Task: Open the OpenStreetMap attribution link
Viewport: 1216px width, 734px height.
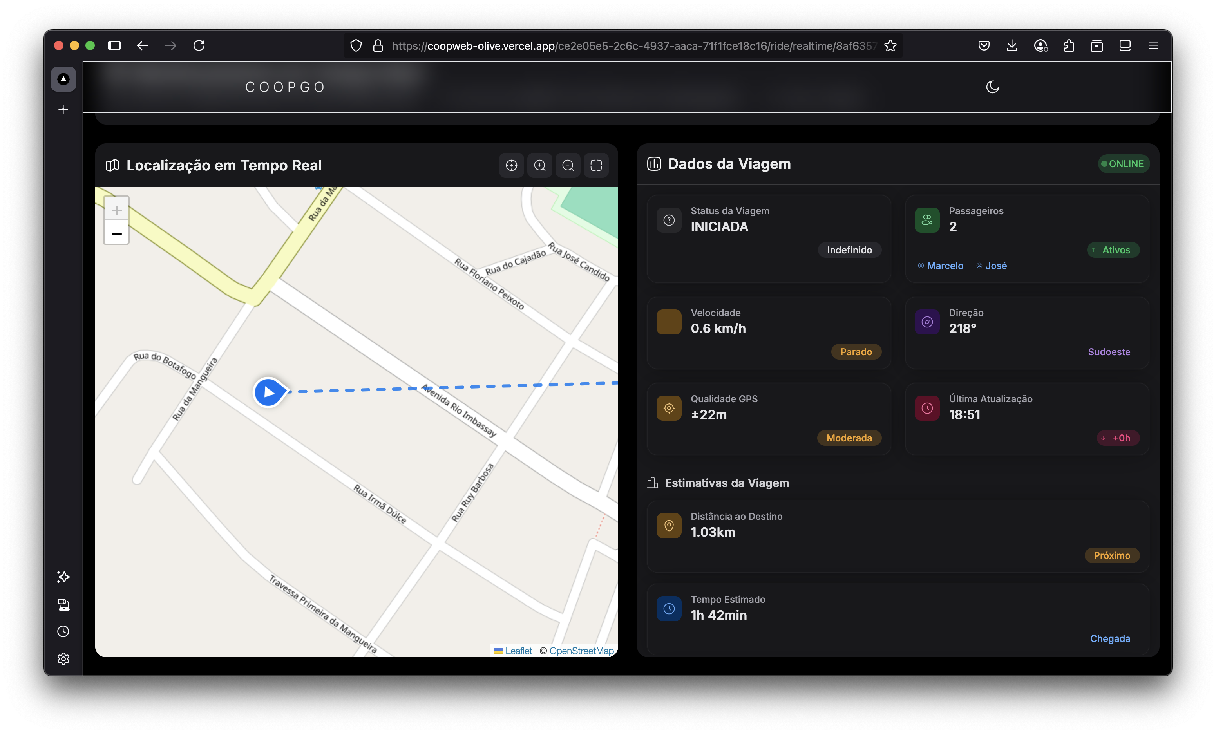Action: (582, 651)
